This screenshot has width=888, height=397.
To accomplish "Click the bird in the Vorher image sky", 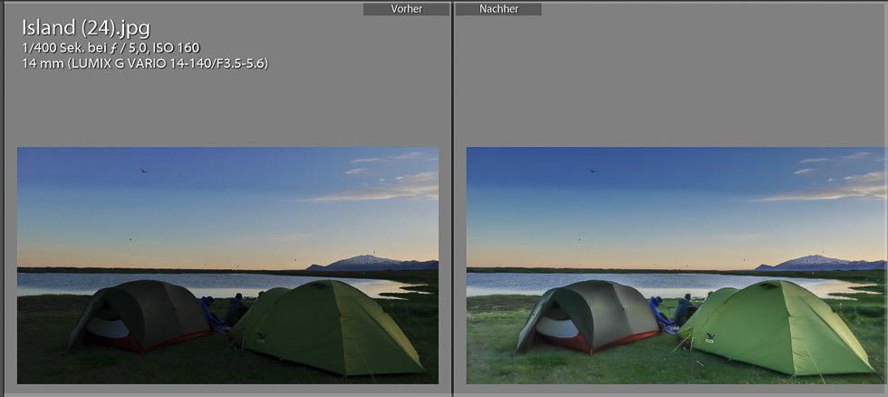I will point(142,169).
